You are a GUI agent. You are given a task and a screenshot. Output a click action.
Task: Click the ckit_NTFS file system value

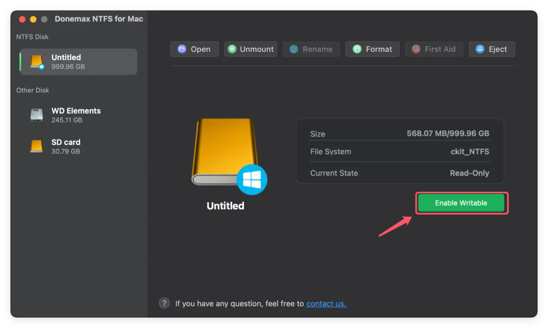pos(470,152)
